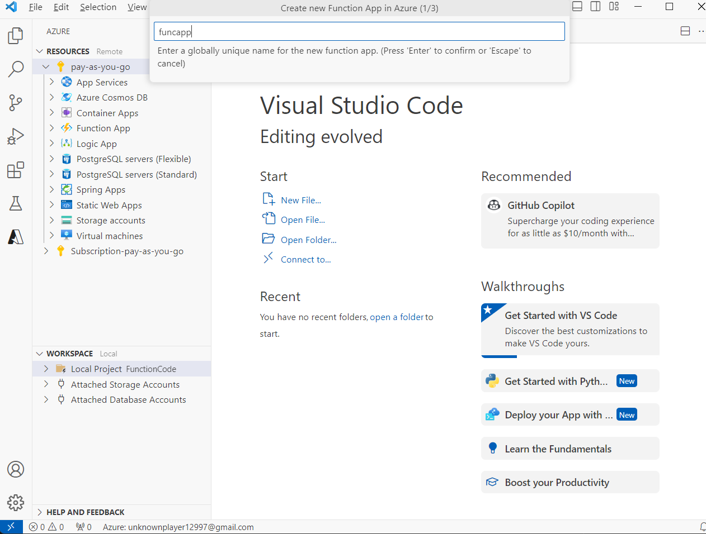Open the Manage gear icon
The width and height of the screenshot is (706, 534).
click(16, 503)
